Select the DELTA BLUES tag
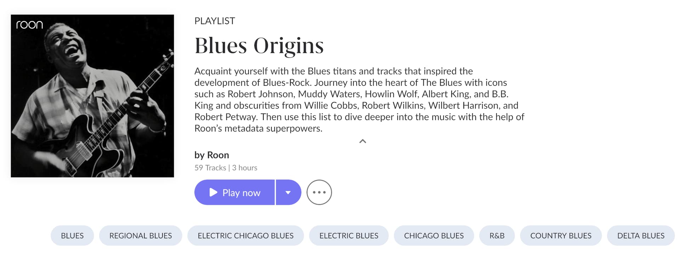The image size is (680, 253). point(641,235)
